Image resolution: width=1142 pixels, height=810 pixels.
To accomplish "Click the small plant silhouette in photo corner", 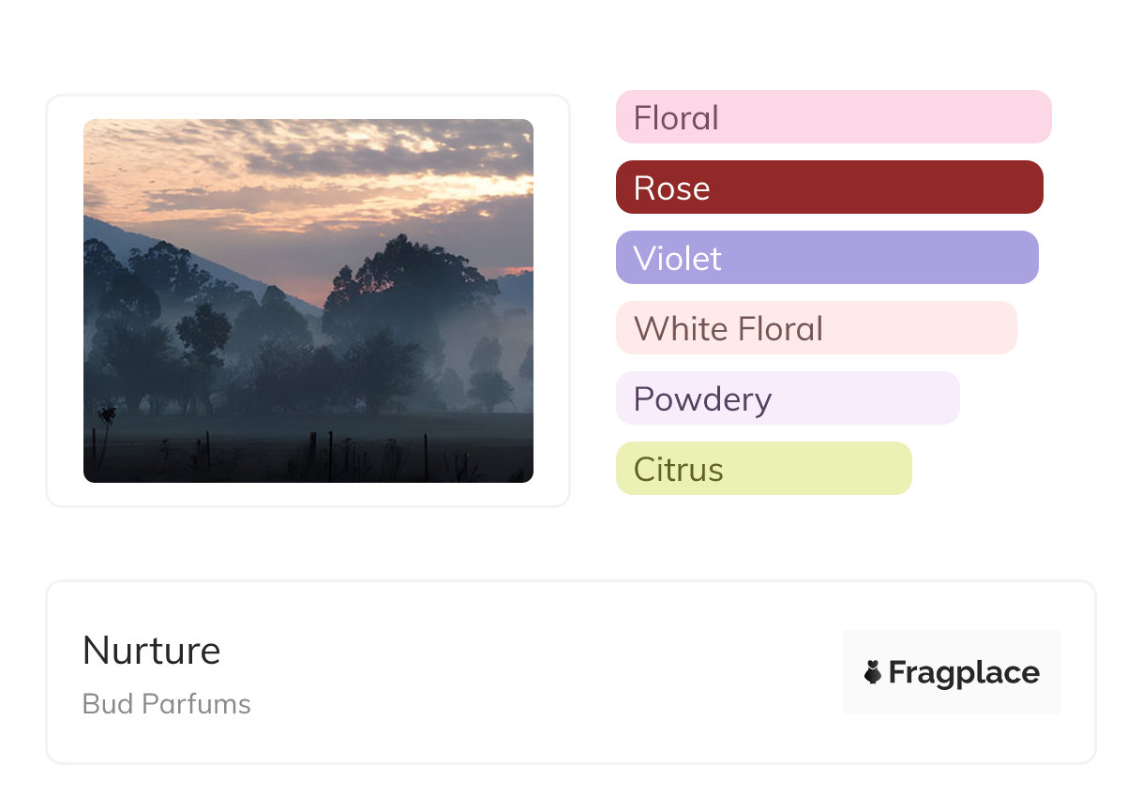I will (106, 417).
